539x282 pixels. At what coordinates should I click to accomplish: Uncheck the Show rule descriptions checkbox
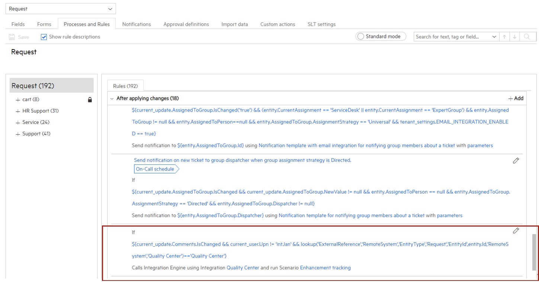(x=44, y=36)
